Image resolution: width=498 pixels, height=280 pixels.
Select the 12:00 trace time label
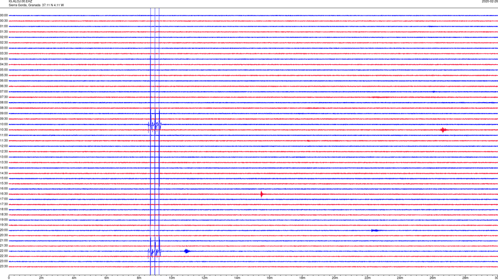pyautogui.click(x=4, y=146)
